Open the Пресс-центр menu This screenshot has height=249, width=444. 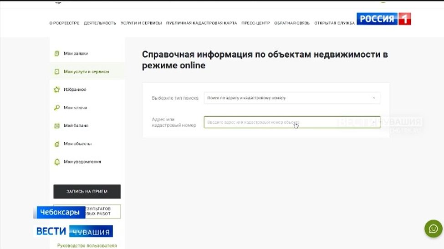[x=255, y=23]
